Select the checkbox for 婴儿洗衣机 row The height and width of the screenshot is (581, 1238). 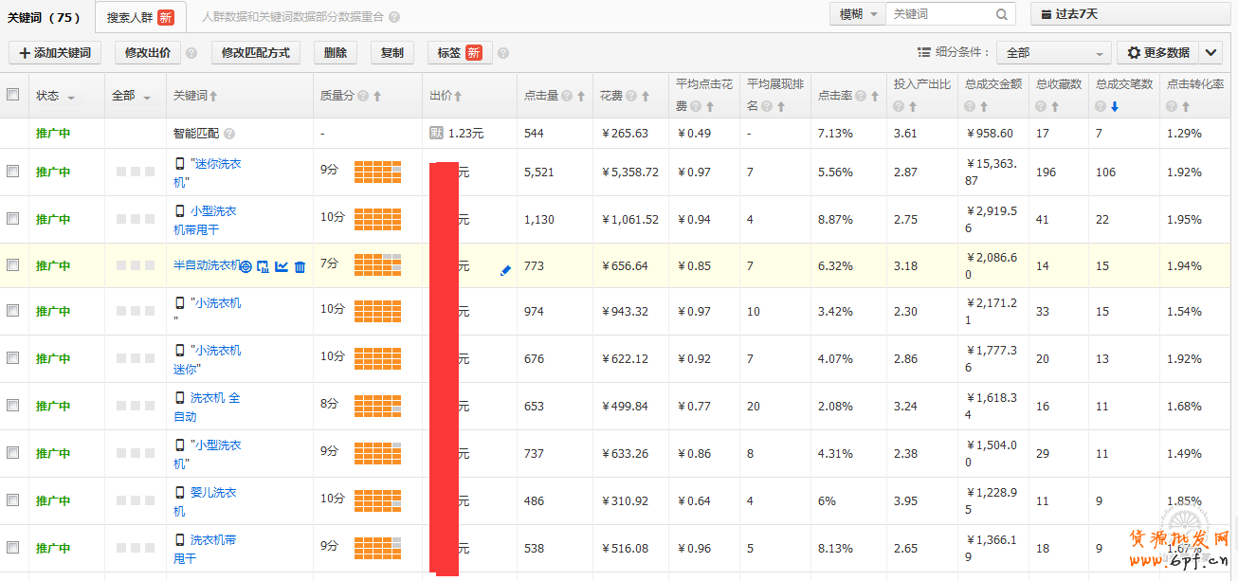(x=13, y=499)
